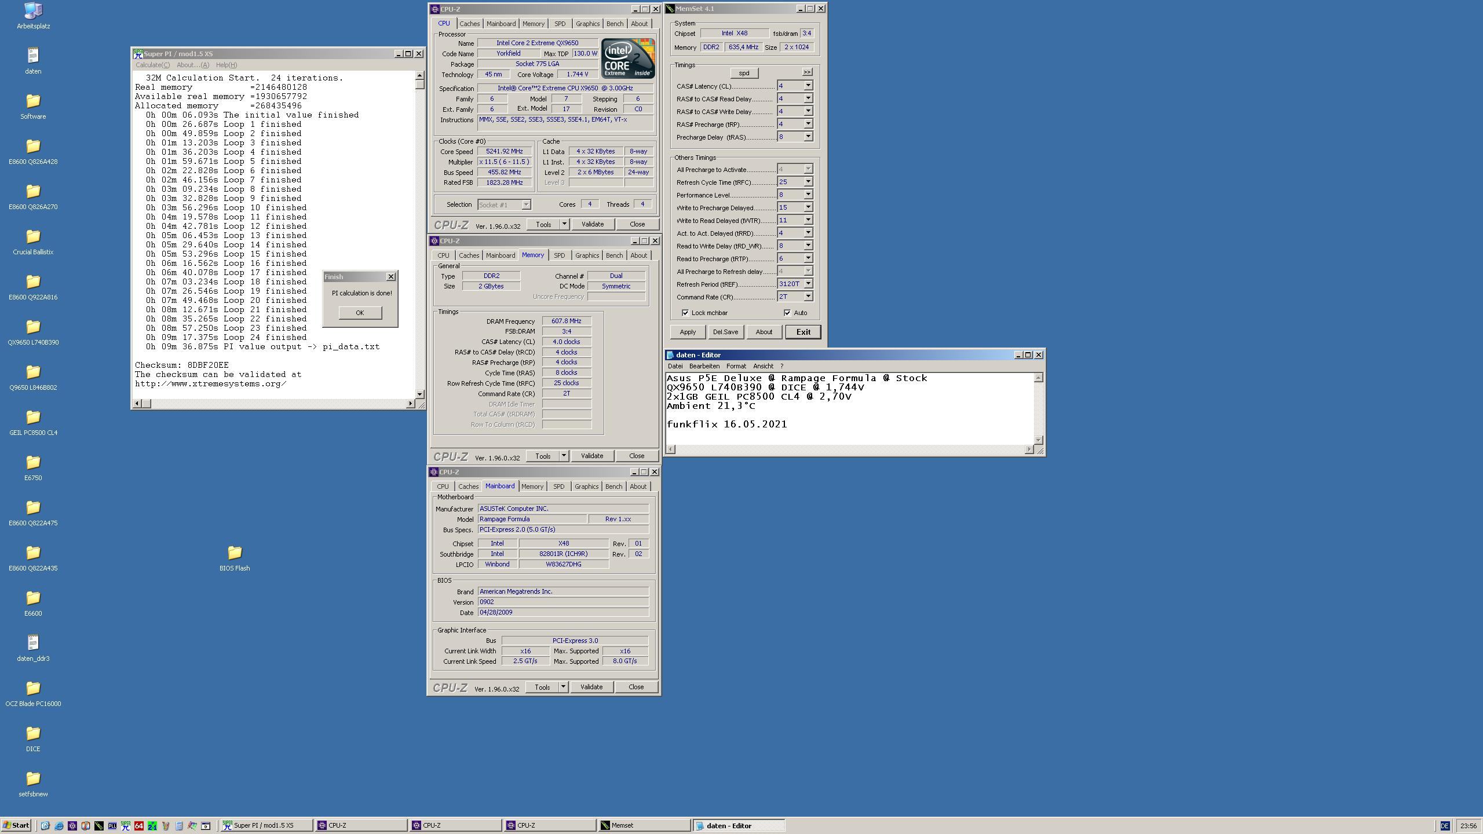Open folder E8600 Q826A428
The height and width of the screenshot is (834, 1483).
(x=33, y=151)
